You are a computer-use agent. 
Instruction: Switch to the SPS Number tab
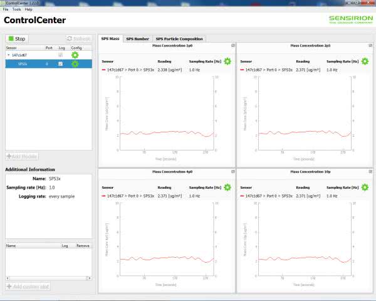click(x=137, y=39)
